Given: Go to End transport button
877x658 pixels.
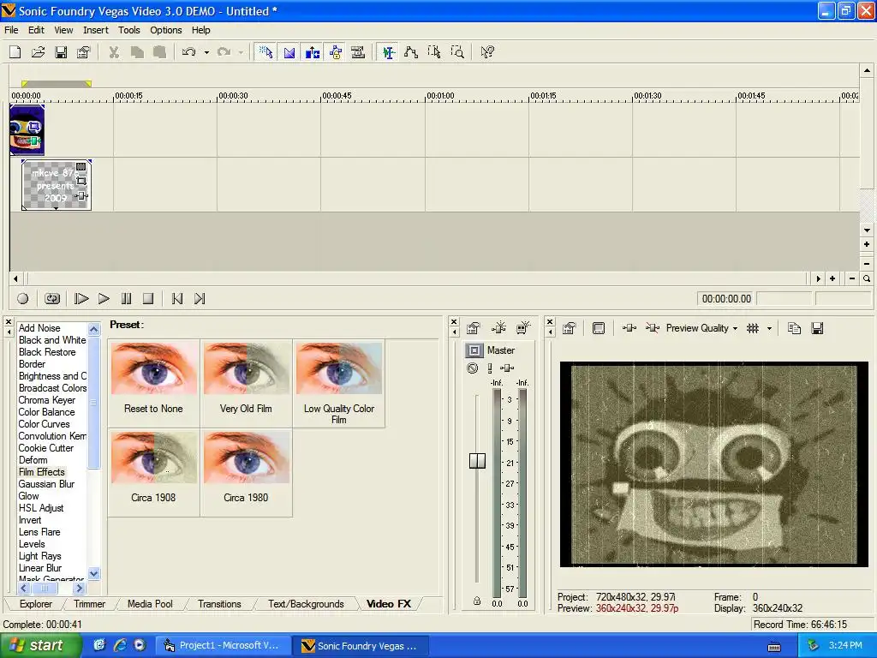Looking at the screenshot, I should [200, 299].
